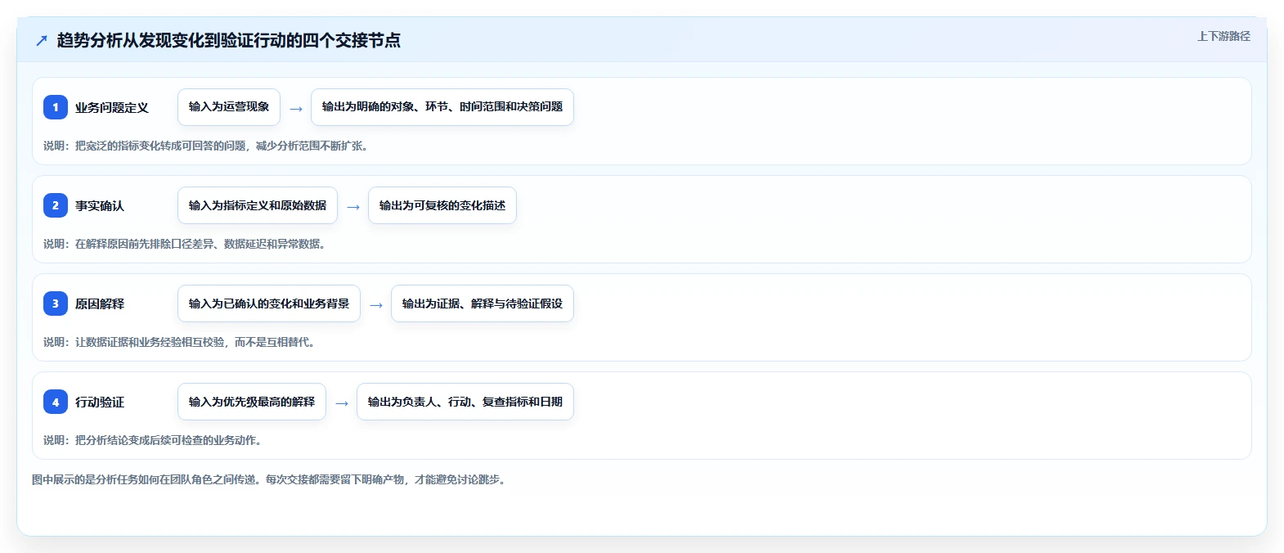1284x553 pixels.
Task: Select the note starting 说明：让数据证据和业务经验
Action: (x=182, y=342)
